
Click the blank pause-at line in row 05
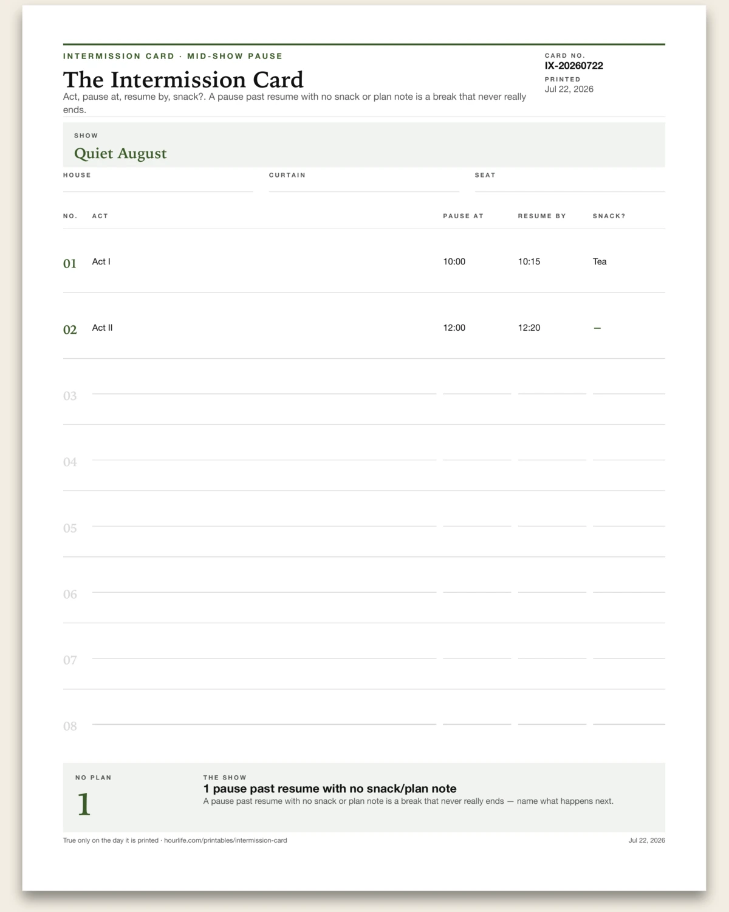click(477, 526)
